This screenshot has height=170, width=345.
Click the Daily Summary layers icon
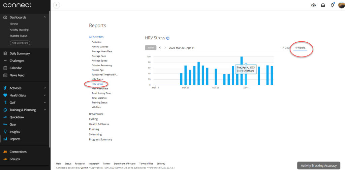(x=5, y=53)
